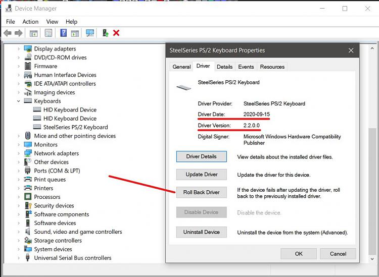The width and height of the screenshot is (379, 277).
Task: Select the Driver tab
Action: (203, 66)
